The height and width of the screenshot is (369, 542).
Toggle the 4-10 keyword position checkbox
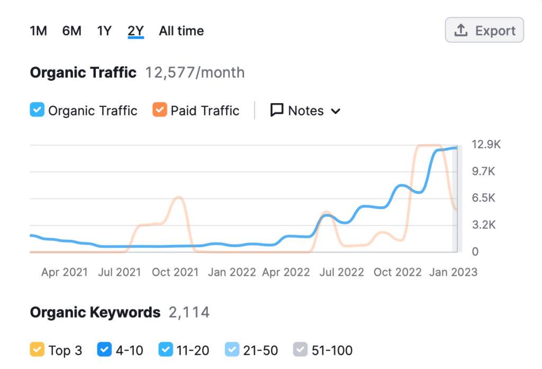(104, 350)
